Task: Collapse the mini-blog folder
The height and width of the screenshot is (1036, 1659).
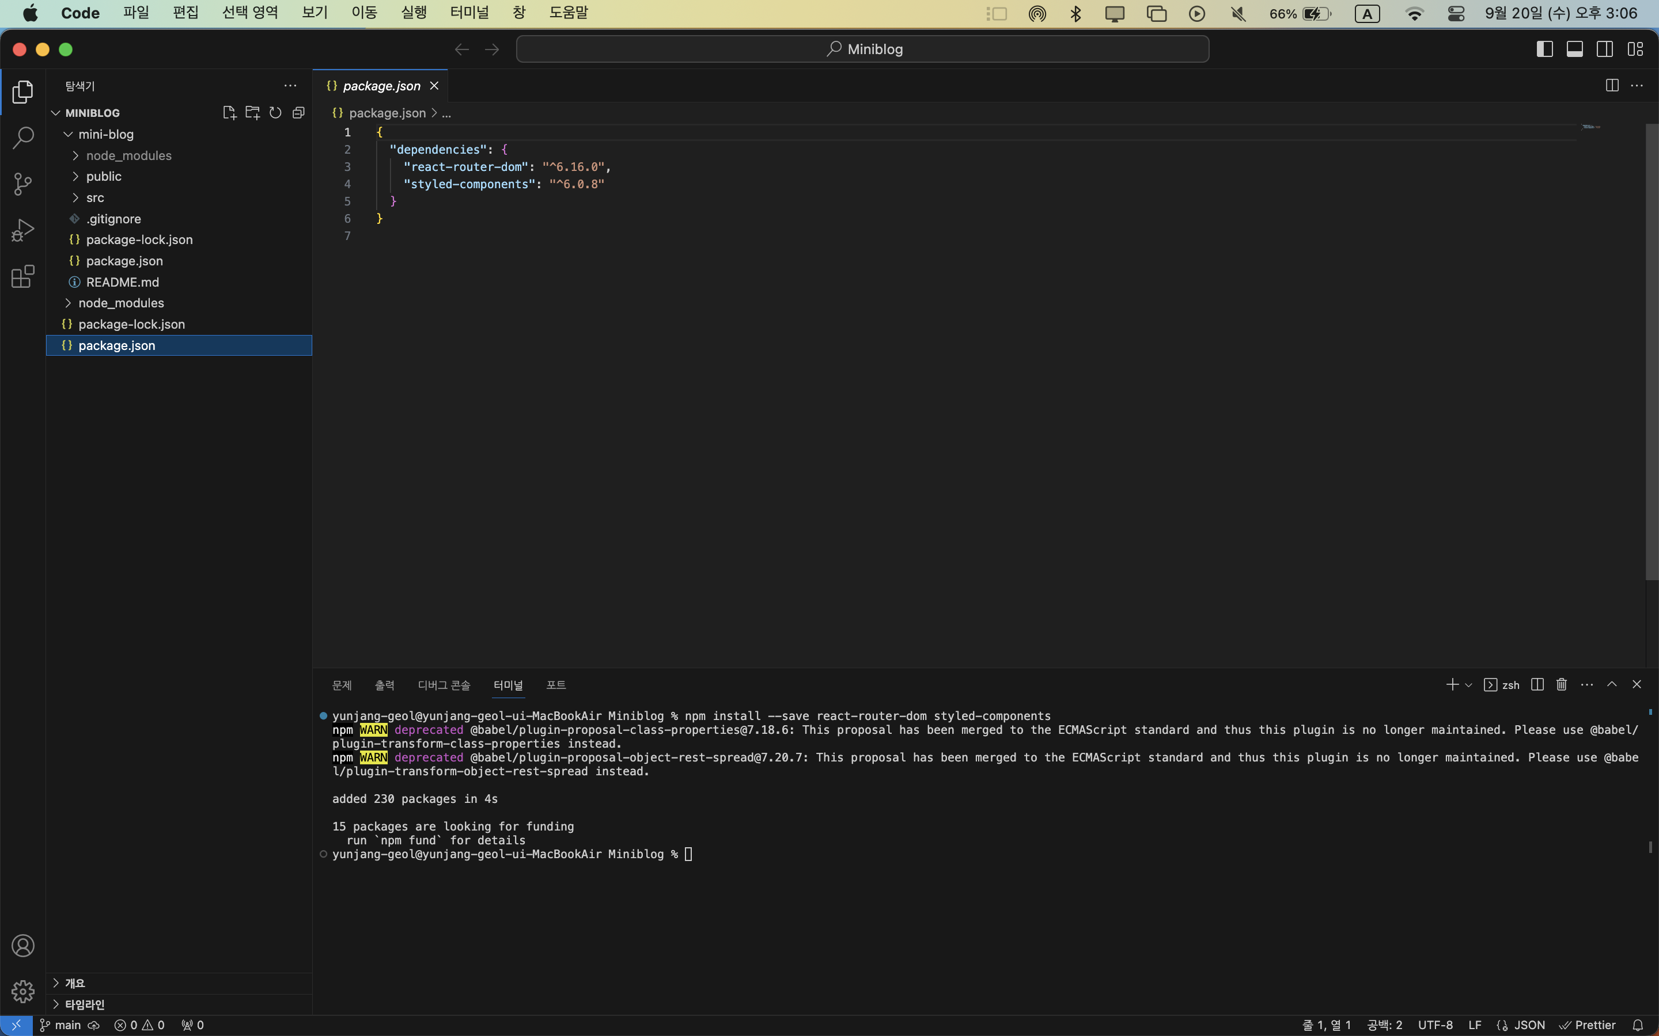Action: point(105,134)
